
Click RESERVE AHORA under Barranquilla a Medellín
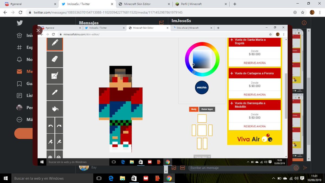pos(255,126)
